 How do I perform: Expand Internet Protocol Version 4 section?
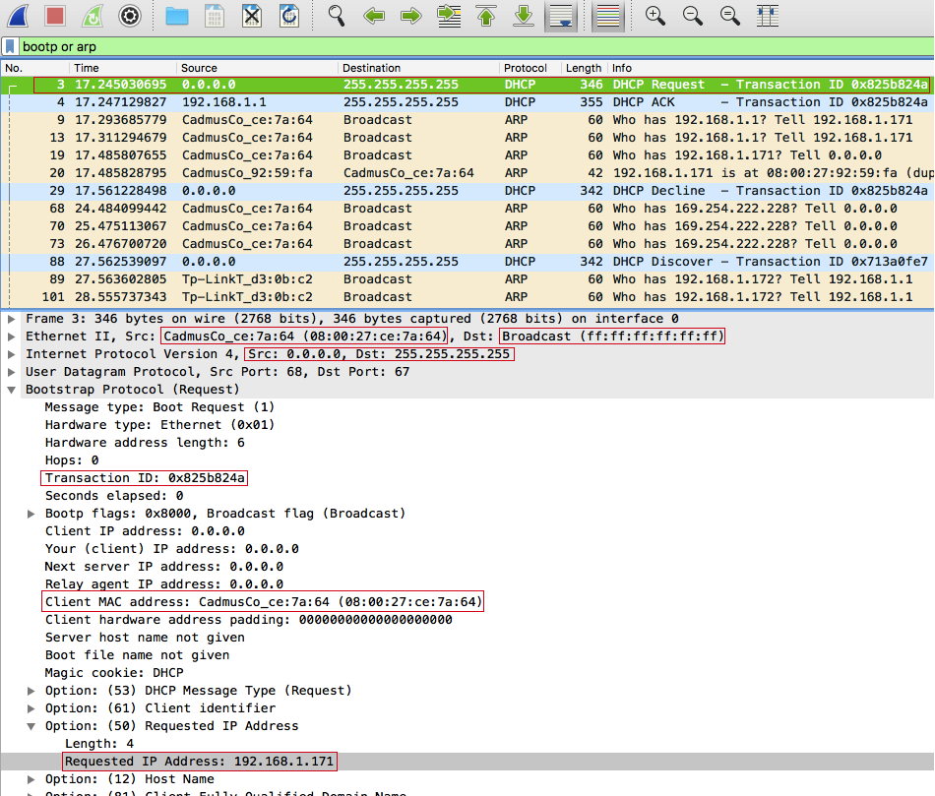12,354
